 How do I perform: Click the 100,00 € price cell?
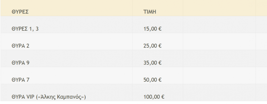[154, 97]
